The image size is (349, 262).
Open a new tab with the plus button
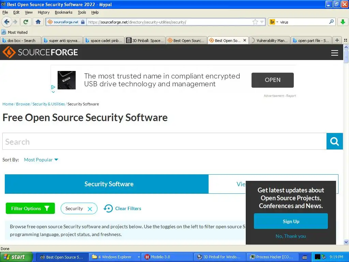point(337,40)
